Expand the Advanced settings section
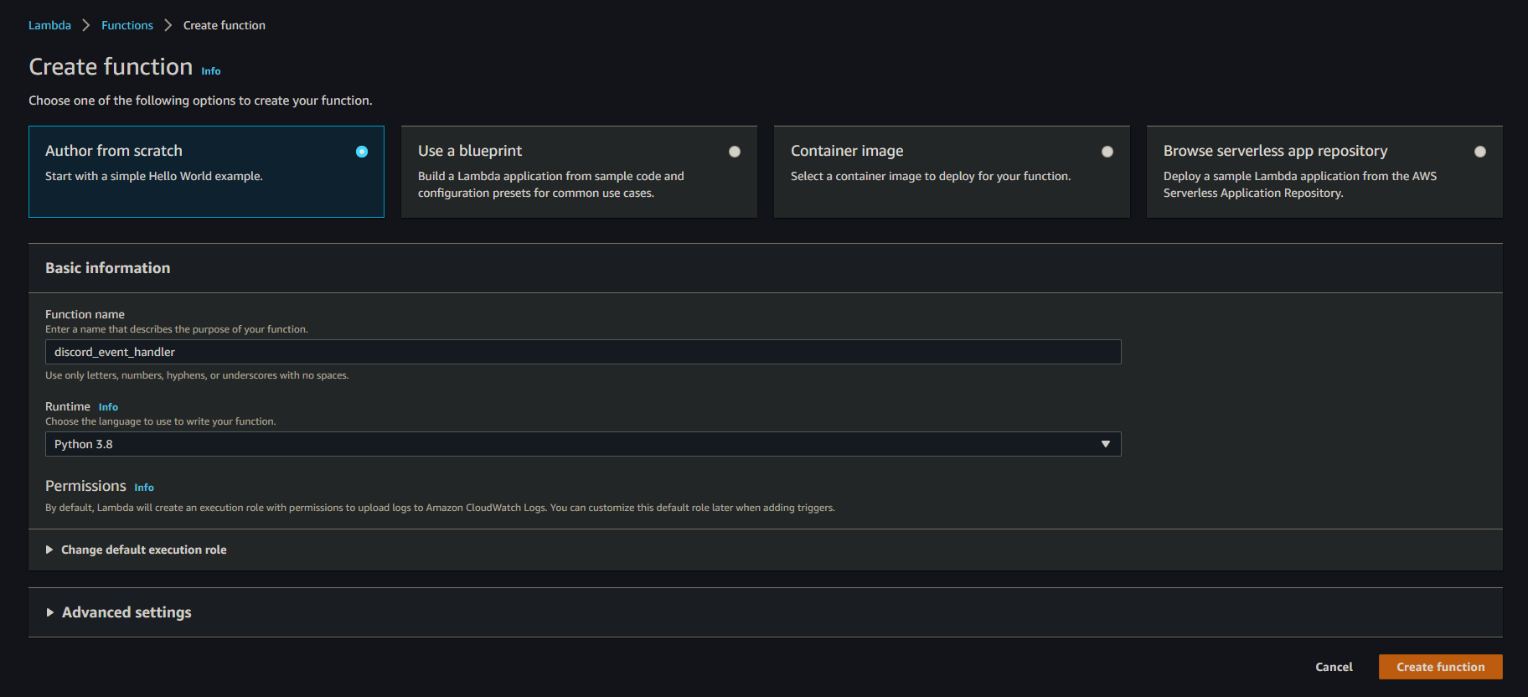This screenshot has width=1528, height=697. tap(118, 612)
